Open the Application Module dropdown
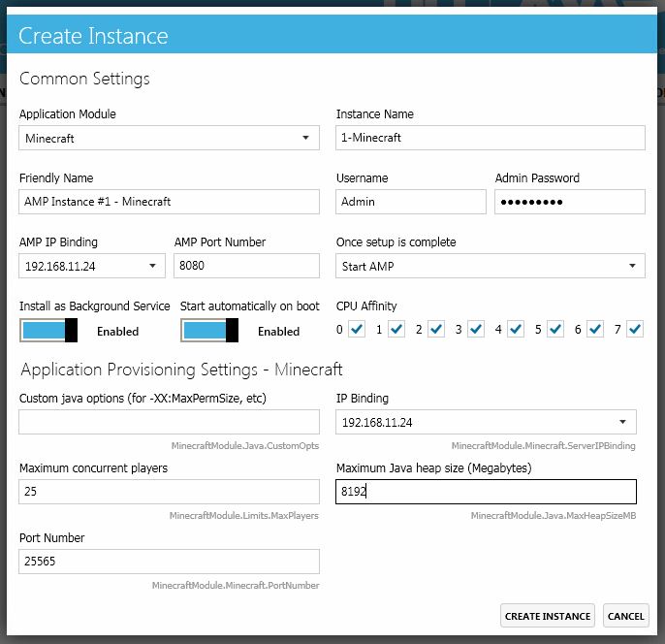665x644 pixels. (169, 138)
